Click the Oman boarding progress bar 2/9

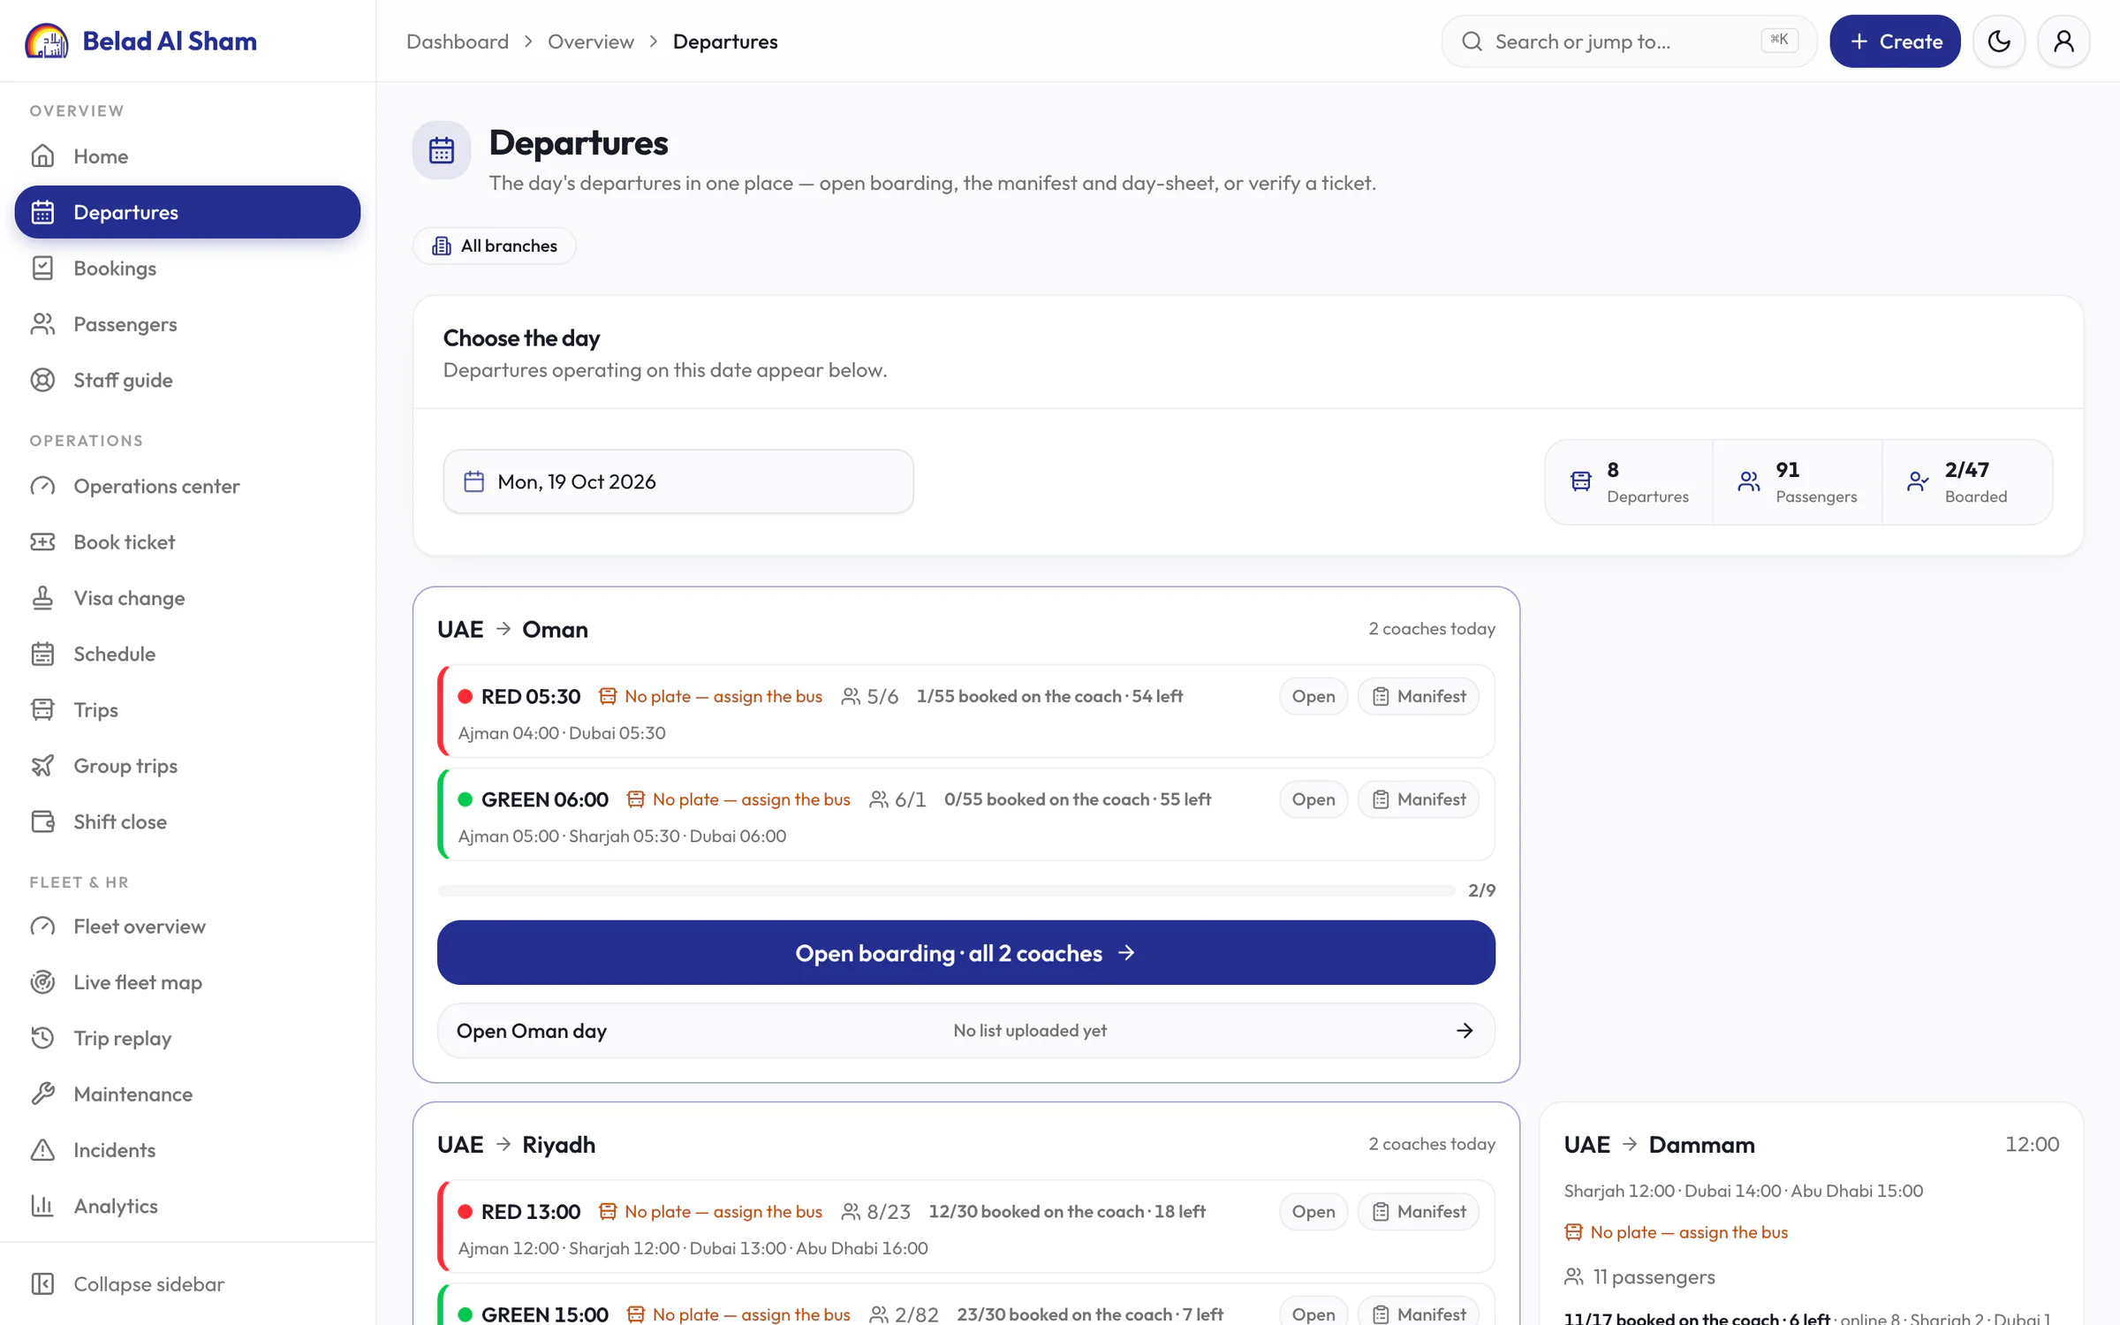tap(946, 890)
